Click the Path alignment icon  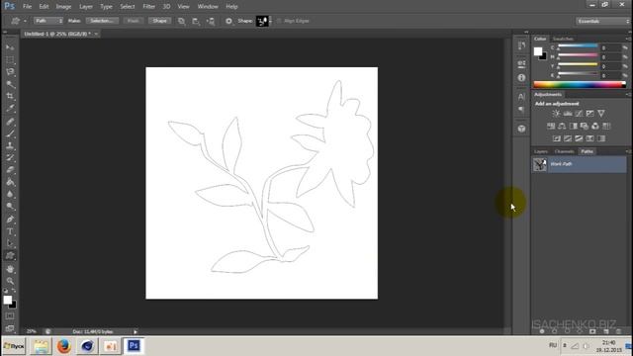coord(196,21)
